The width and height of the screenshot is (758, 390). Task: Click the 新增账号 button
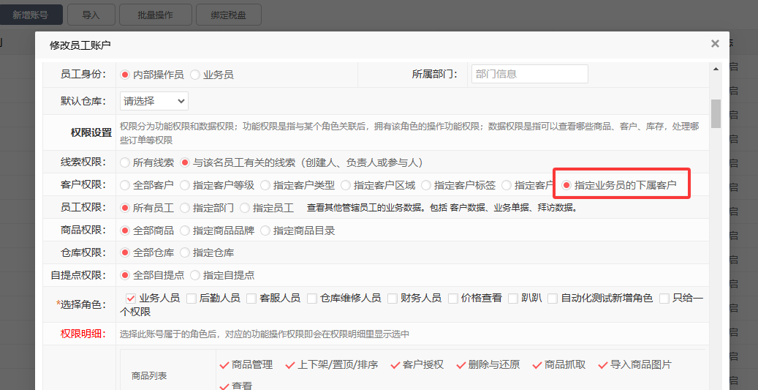(x=31, y=14)
